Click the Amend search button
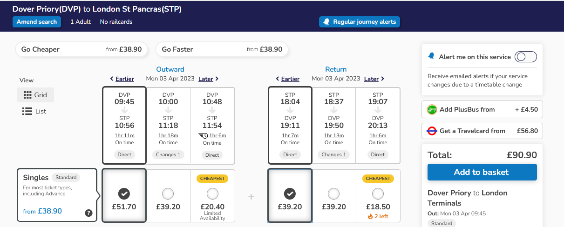This screenshot has height=227, width=564. (x=37, y=22)
